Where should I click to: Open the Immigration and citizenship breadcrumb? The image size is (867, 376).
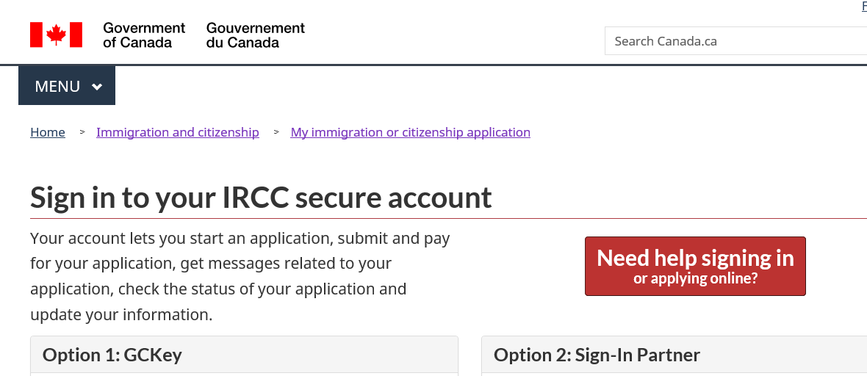(178, 132)
